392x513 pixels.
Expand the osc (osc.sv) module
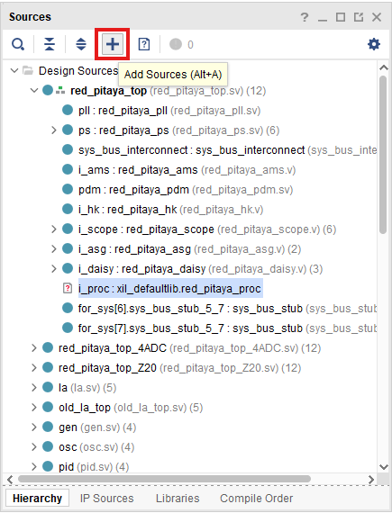tap(34, 447)
